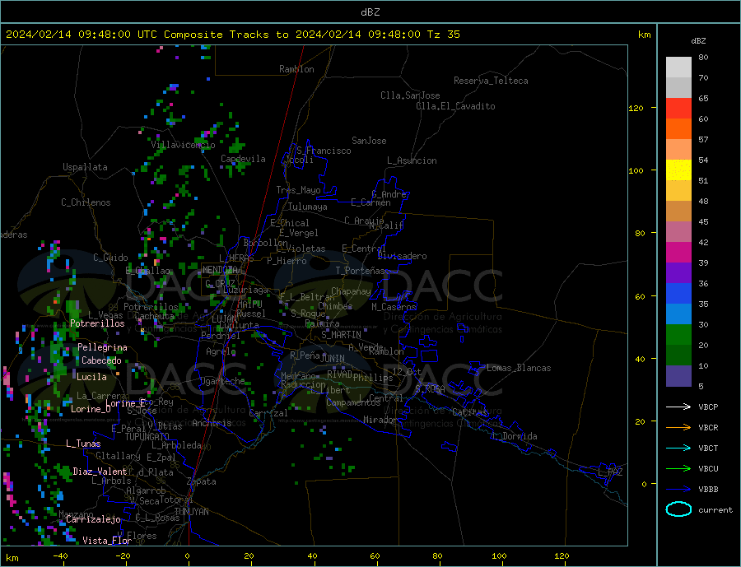Click the S_ROSA label
This screenshot has height=567, width=741.
[430, 389]
